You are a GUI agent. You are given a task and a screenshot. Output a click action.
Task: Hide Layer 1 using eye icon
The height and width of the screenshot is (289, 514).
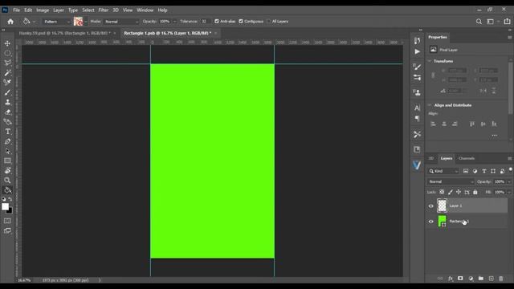click(431, 206)
